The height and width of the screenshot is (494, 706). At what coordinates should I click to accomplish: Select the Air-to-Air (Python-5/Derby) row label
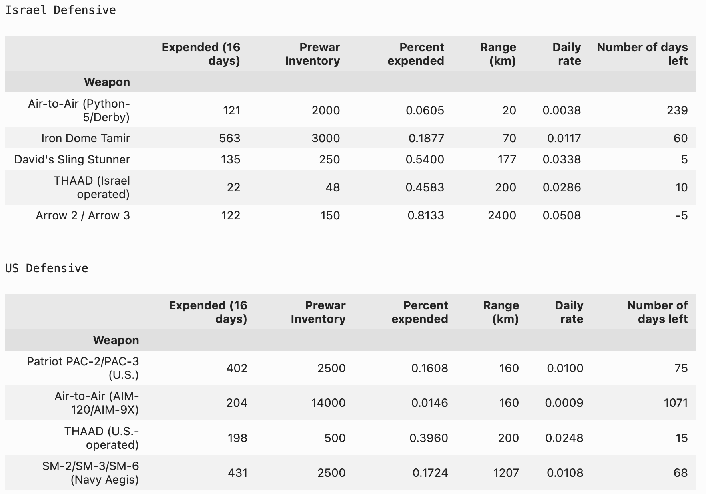79,110
